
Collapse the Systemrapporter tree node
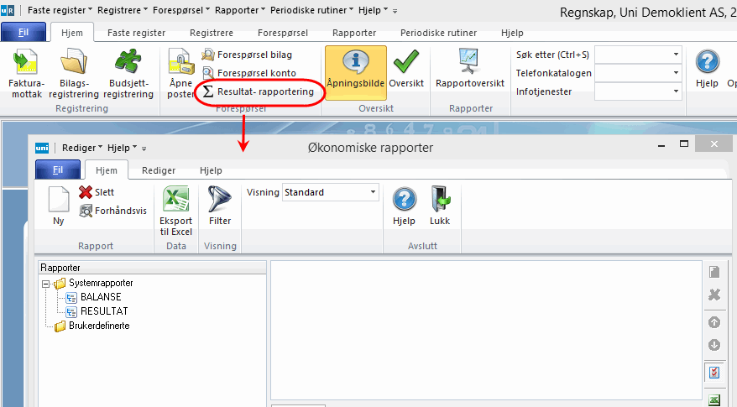(45, 284)
